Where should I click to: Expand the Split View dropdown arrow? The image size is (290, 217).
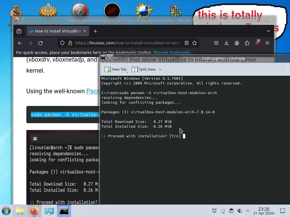[160, 70]
